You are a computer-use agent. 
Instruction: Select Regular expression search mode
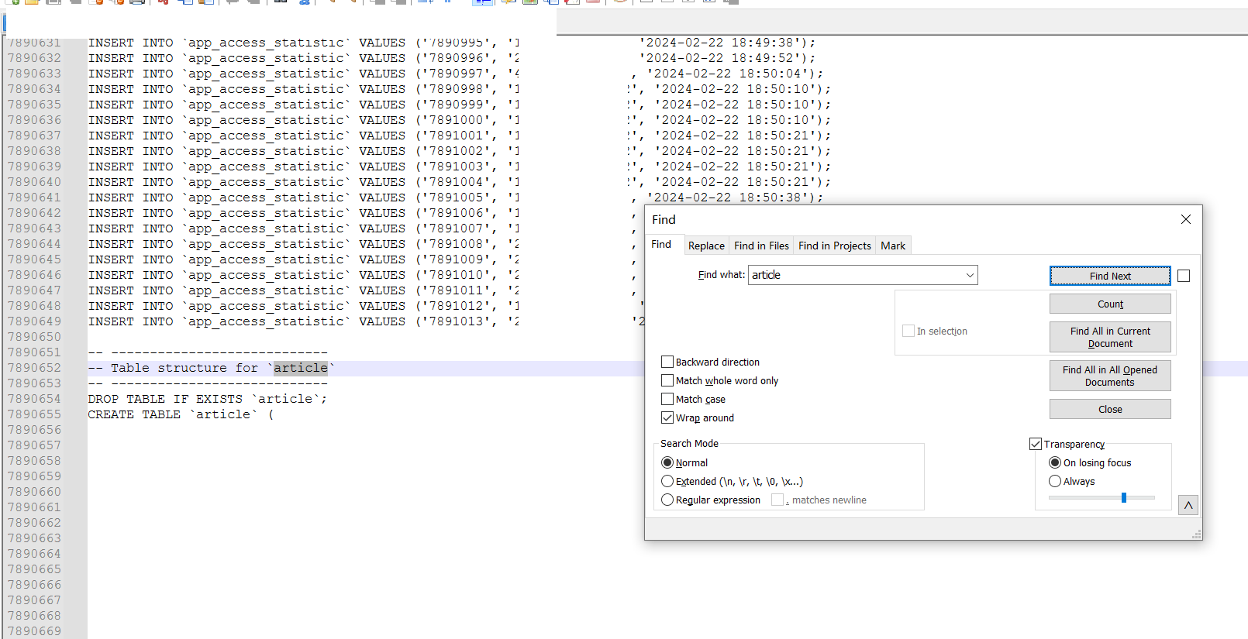667,500
